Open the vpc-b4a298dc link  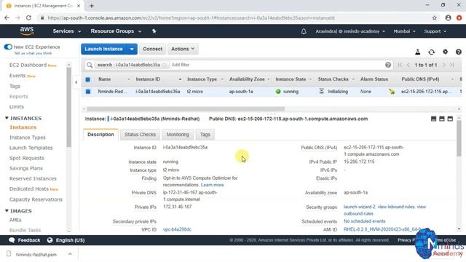[177, 229]
